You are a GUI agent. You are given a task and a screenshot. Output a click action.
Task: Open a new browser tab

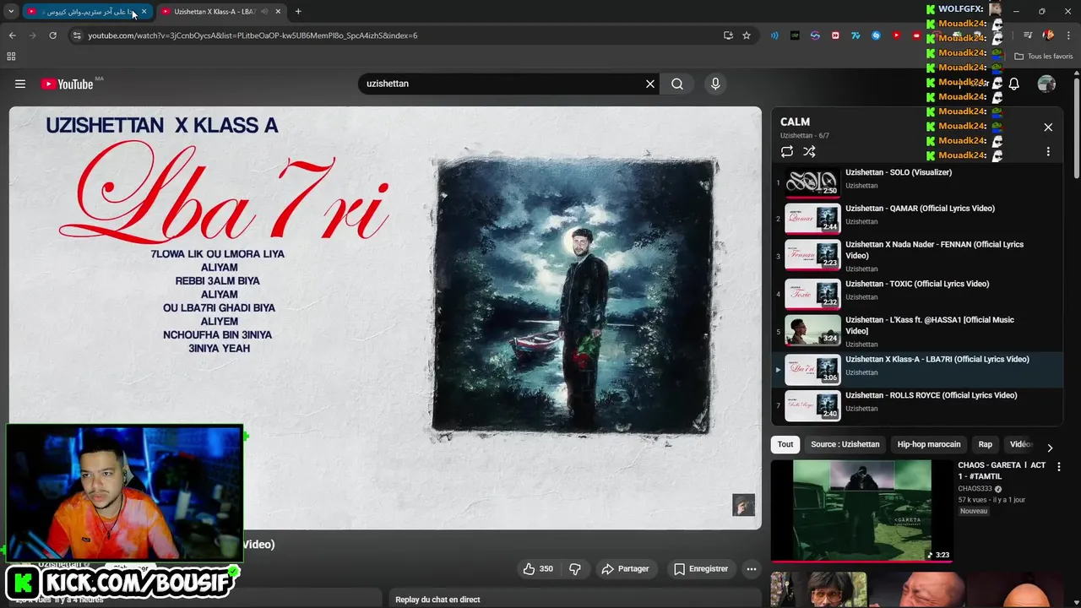click(x=298, y=11)
